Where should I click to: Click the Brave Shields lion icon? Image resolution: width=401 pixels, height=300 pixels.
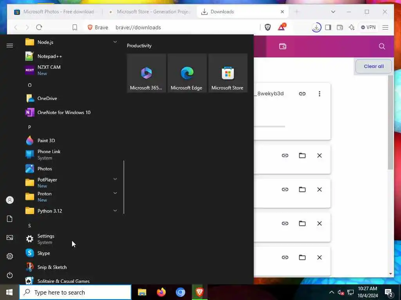coord(268,27)
